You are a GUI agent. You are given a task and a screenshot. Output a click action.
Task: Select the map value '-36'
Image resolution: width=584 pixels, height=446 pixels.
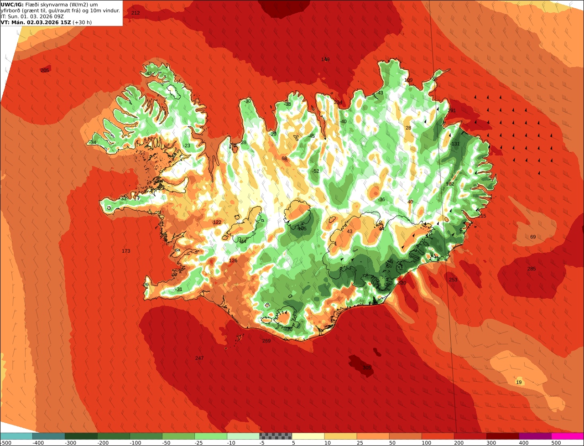[381, 200]
